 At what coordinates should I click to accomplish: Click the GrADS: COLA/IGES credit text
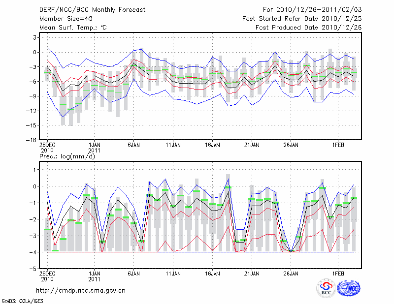(x=22, y=300)
